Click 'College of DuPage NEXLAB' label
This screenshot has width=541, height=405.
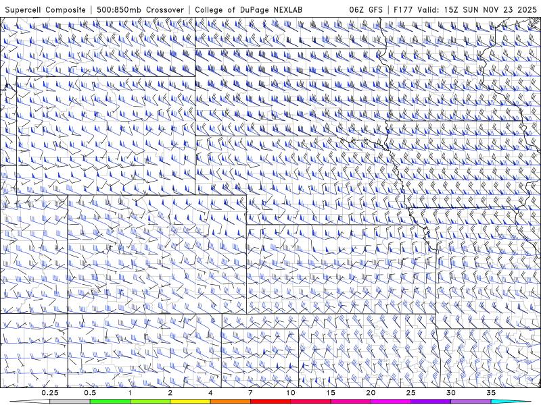[248, 9]
